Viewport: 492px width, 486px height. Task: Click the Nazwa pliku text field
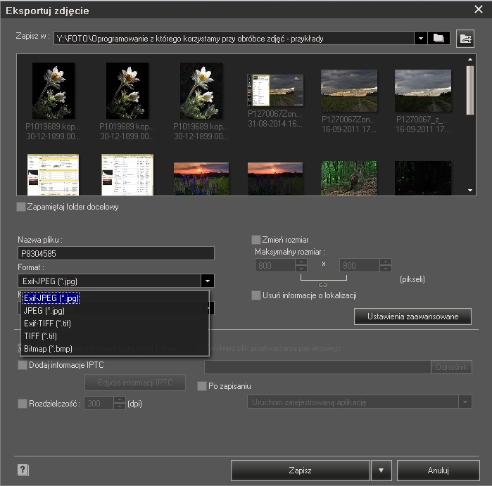115,253
